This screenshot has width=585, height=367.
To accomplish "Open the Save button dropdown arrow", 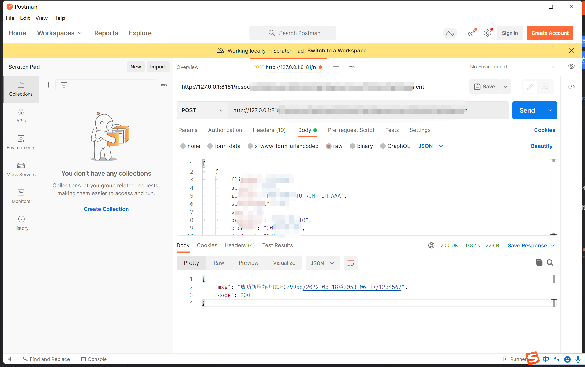I will (x=505, y=87).
